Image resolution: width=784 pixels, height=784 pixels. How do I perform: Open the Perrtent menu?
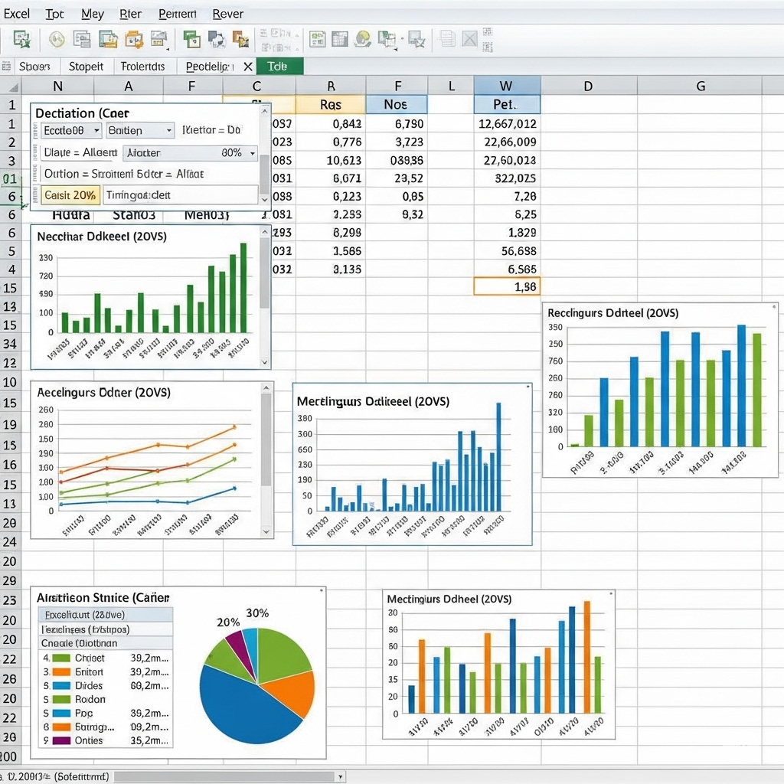tap(178, 14)
